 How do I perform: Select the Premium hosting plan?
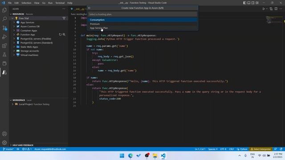pos(142,24)
